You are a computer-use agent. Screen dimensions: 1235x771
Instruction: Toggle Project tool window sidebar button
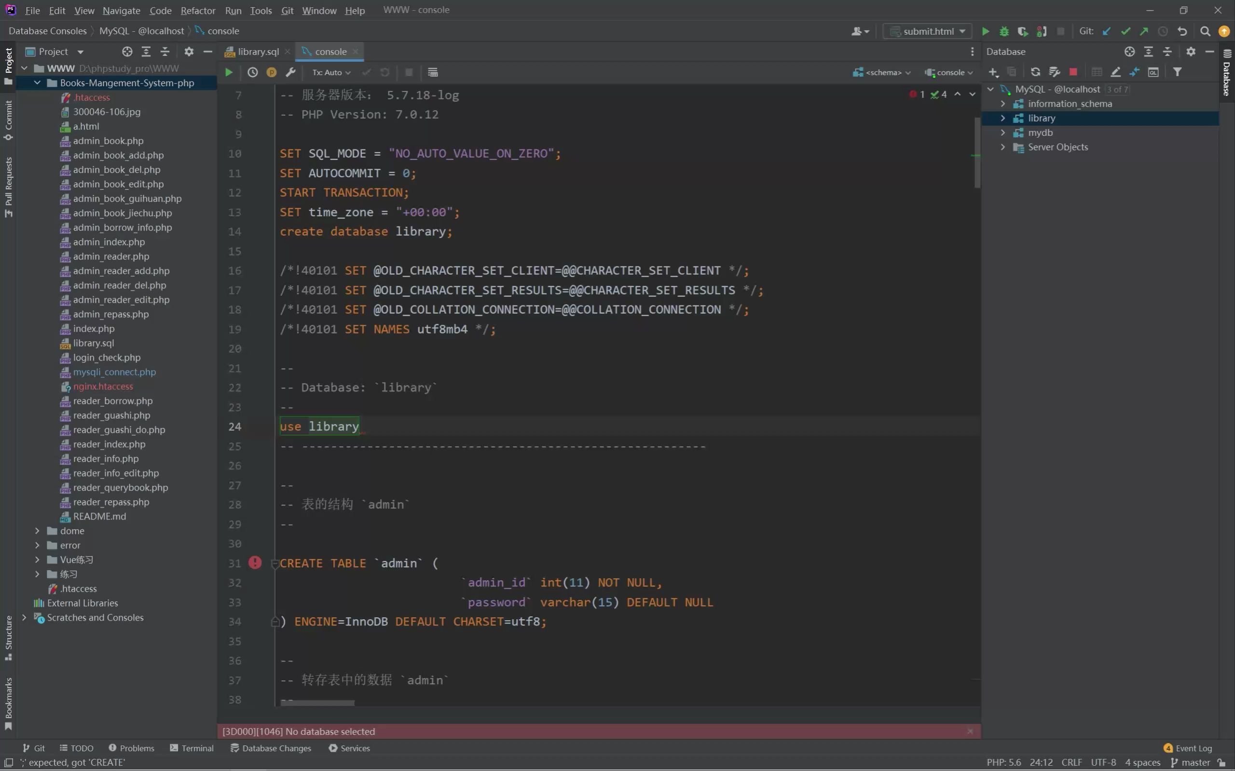8,66
